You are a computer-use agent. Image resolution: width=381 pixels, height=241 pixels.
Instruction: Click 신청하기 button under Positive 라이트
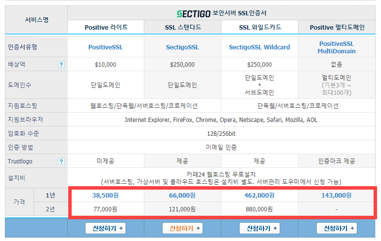click(x=105, y=228)
